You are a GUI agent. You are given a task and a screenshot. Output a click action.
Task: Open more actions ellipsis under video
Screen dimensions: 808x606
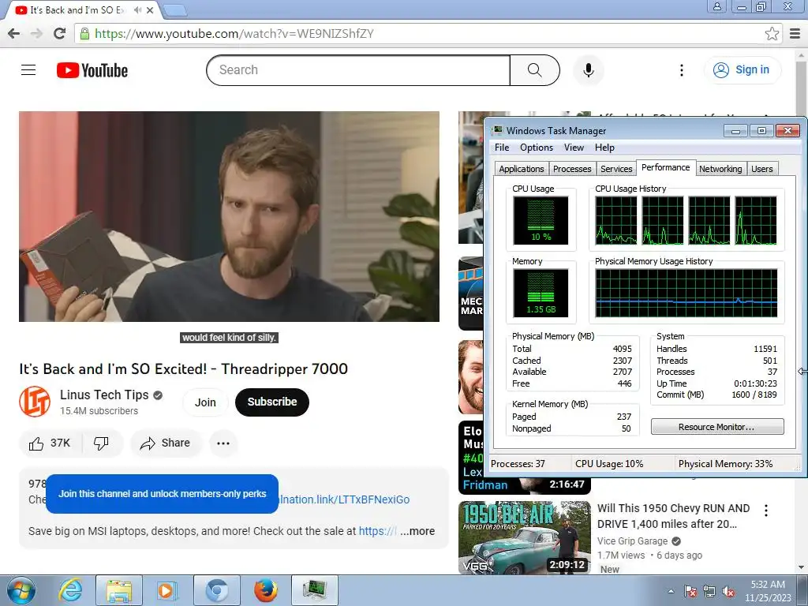(x=223, y=443)
